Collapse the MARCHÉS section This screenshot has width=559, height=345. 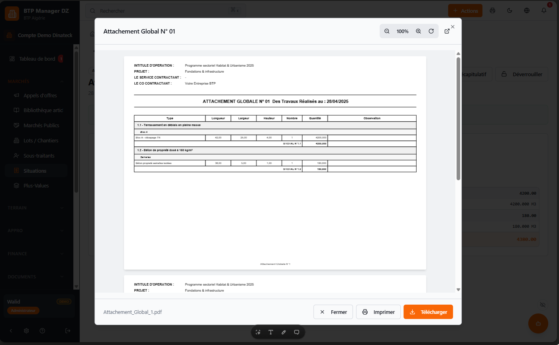tap(36, 81)
